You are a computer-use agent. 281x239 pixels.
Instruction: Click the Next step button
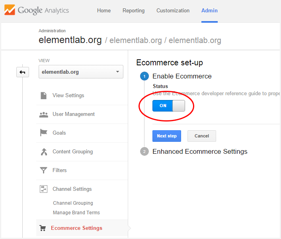tap(167, 136)
